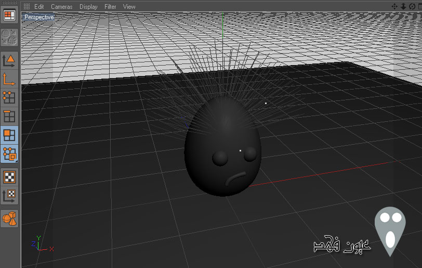Open the Display menu
This screenshot has width=422, height=268.
coord(88,7)
